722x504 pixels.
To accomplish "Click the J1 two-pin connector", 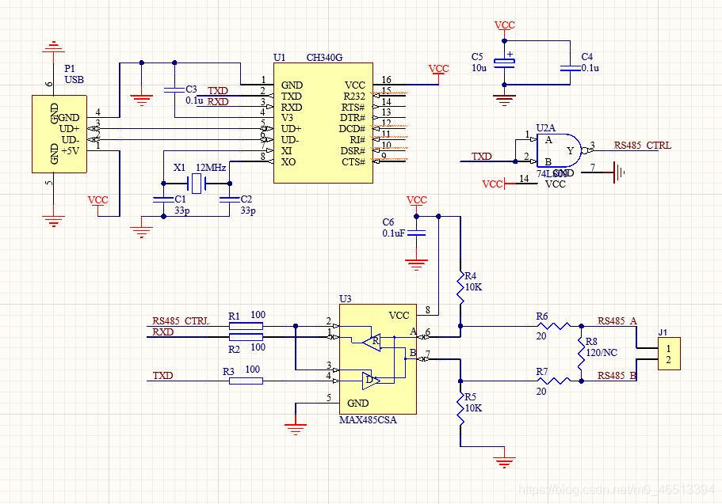I will [670, 355].
